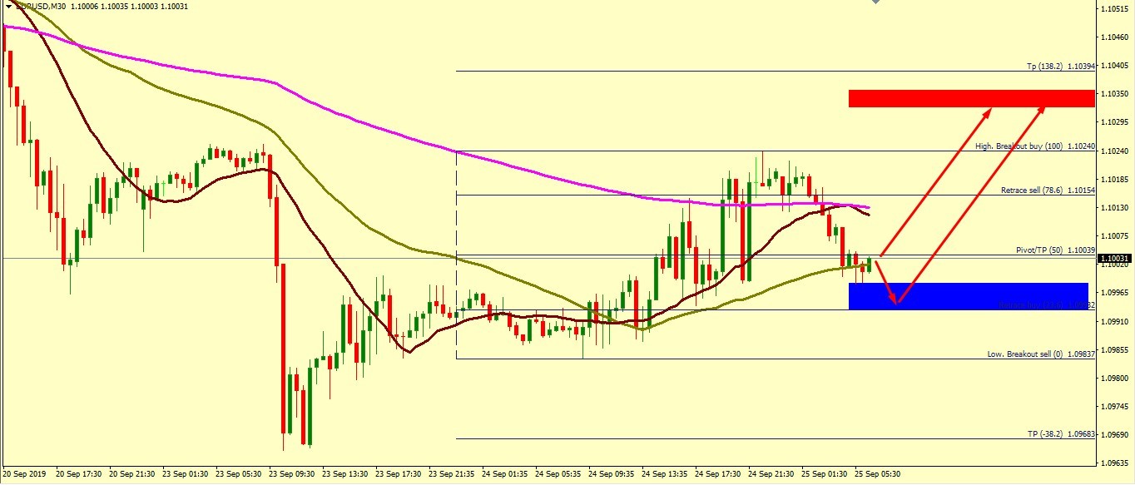Select the short downward red arrow

pos(886,284)
